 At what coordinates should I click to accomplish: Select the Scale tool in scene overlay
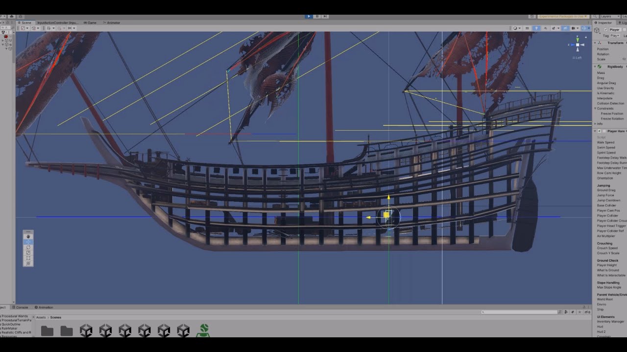28,253
